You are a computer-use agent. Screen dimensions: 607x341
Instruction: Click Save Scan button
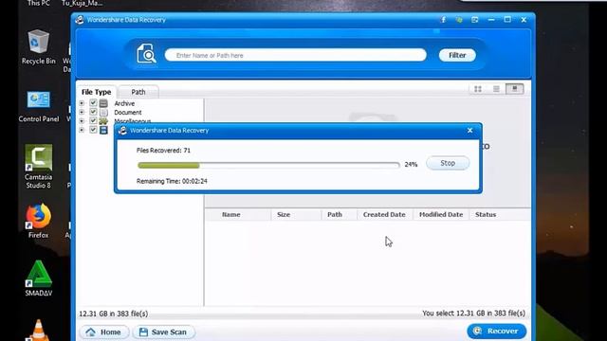pos(163,332)
